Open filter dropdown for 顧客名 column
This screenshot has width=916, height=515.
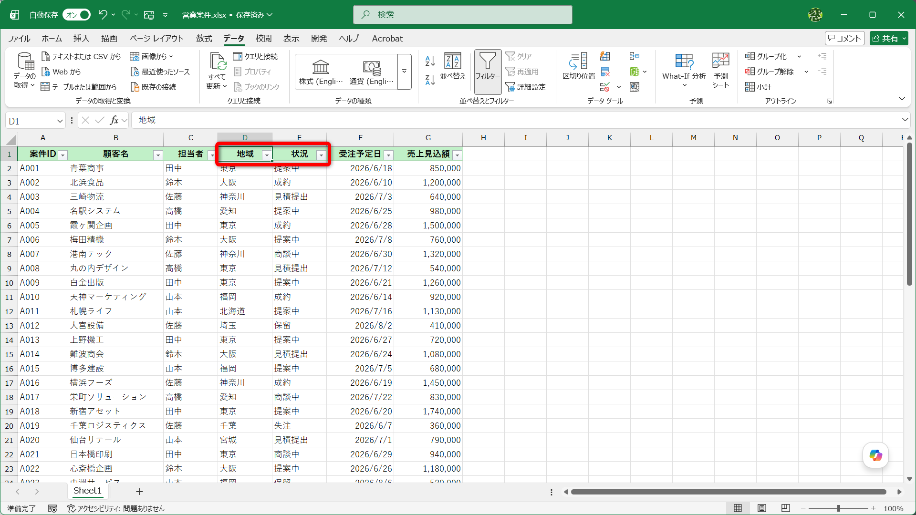point(158,155)
